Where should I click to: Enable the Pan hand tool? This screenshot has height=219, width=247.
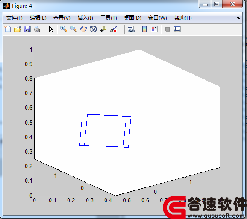point(83,29)
